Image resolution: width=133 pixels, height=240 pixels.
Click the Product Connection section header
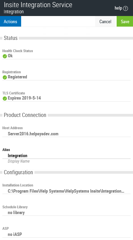click(25, 115)
